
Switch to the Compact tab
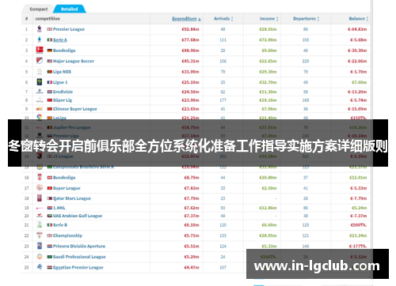pyautogui.click(x=39, y=9)
